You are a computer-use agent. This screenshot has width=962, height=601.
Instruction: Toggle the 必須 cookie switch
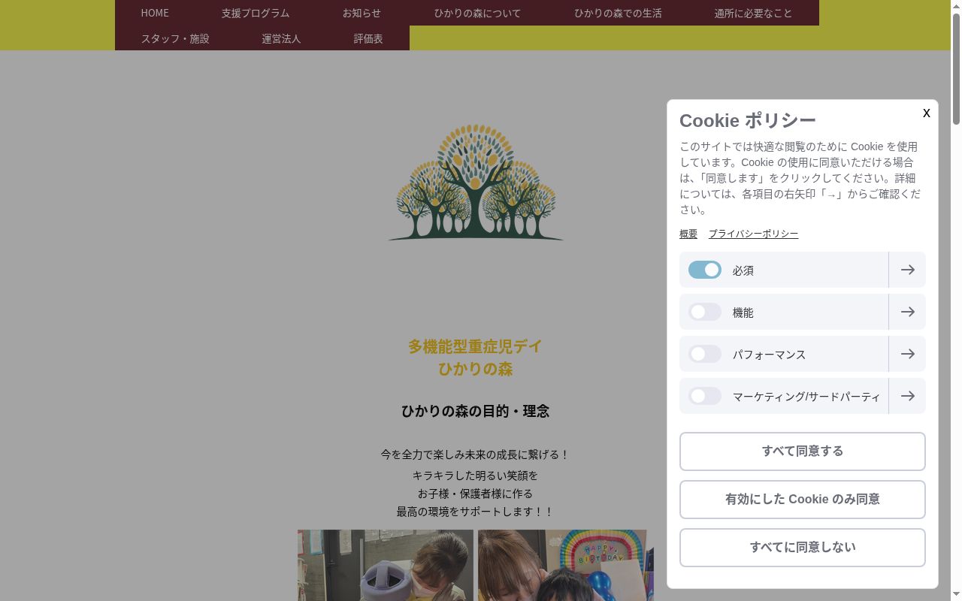pos(705,270)
